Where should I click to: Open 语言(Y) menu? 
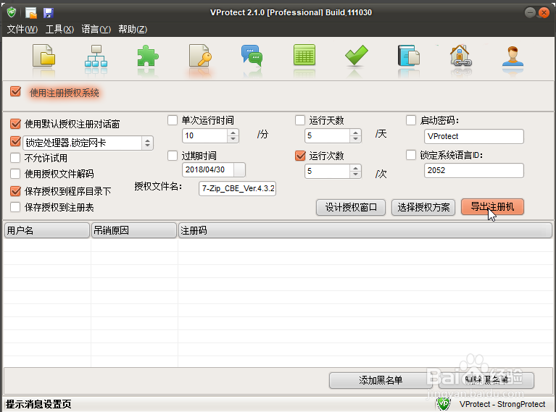point(96,29)
